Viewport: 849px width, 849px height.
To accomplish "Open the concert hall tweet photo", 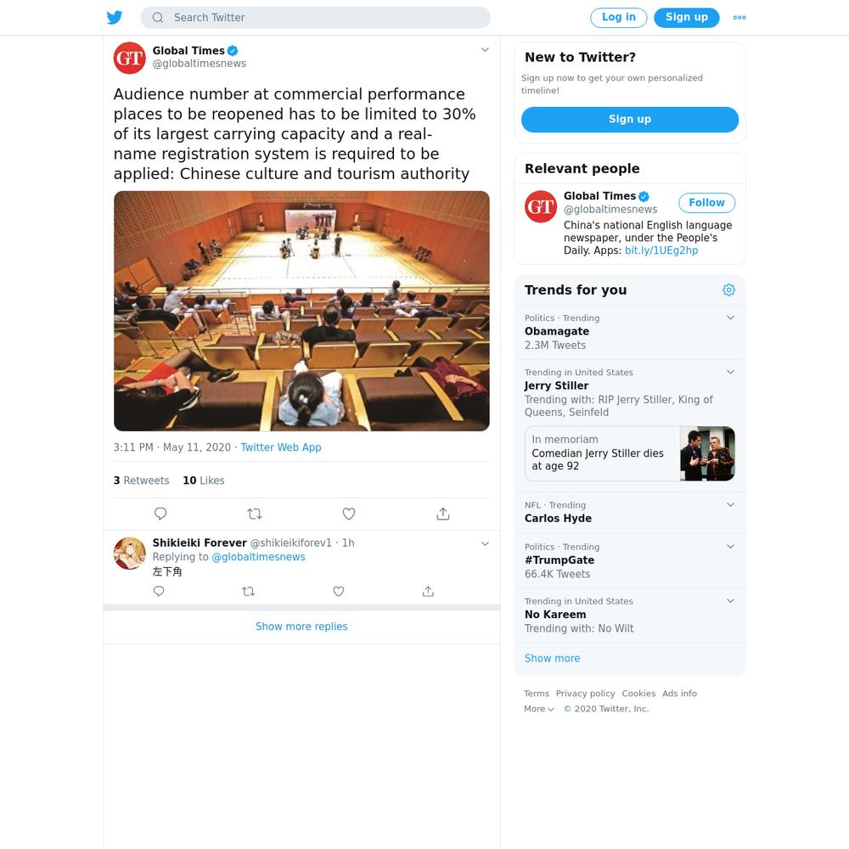I will [301, 311].
